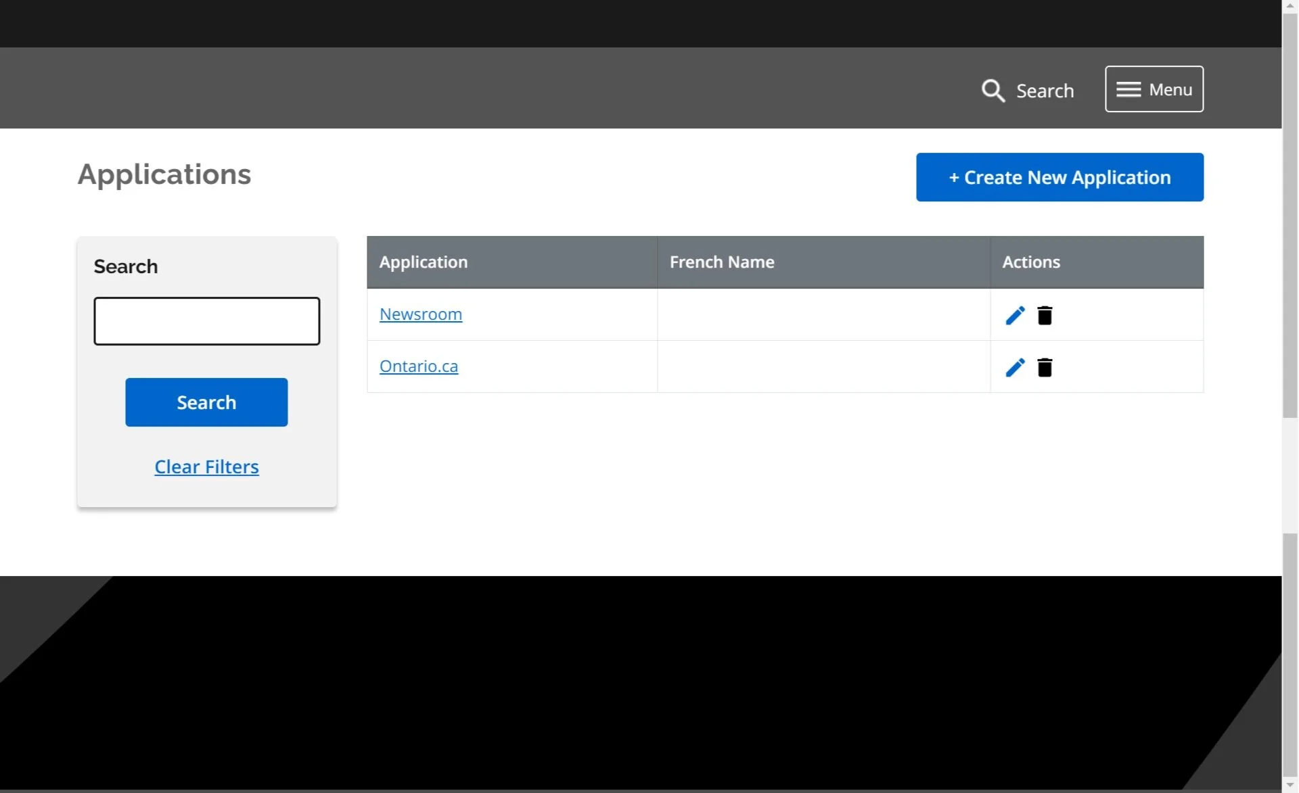Image resolution: width=1299 pixels, height=793 pixels.
Task: Click the French Name column header
Action: tap(722, 262)
